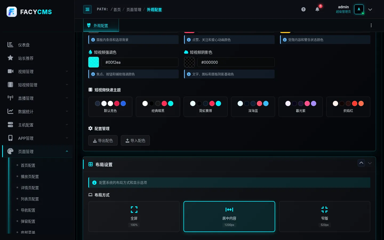Open the help question mark icon

tap(303, 9)
